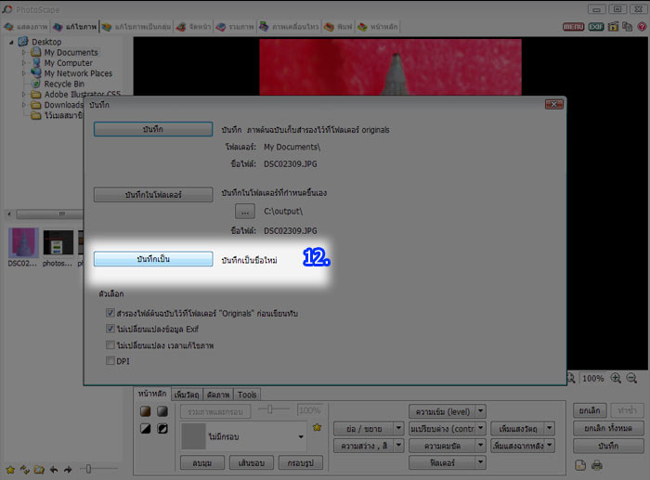Open the แก้ไขภาพ editor tab
Viewport: 650px width, 480px height.
click(81, 27)
